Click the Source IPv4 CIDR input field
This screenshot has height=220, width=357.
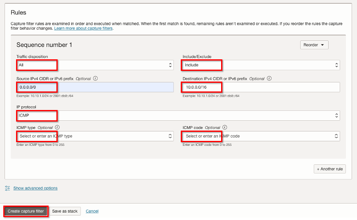click(x=95, y=87)
